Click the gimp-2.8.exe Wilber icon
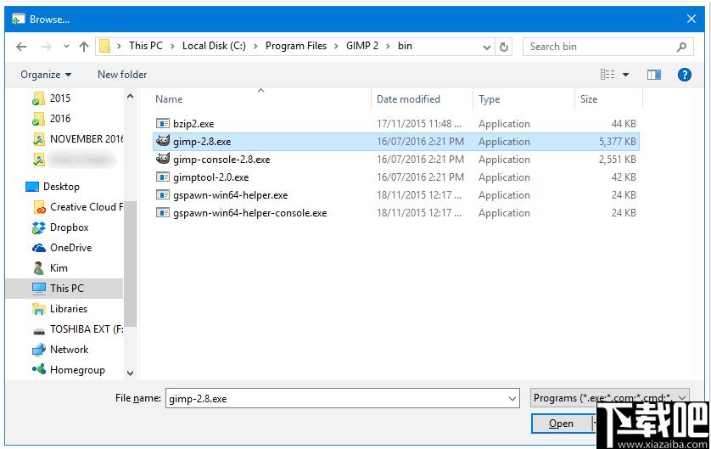711x449 pixels. [163, 141]
